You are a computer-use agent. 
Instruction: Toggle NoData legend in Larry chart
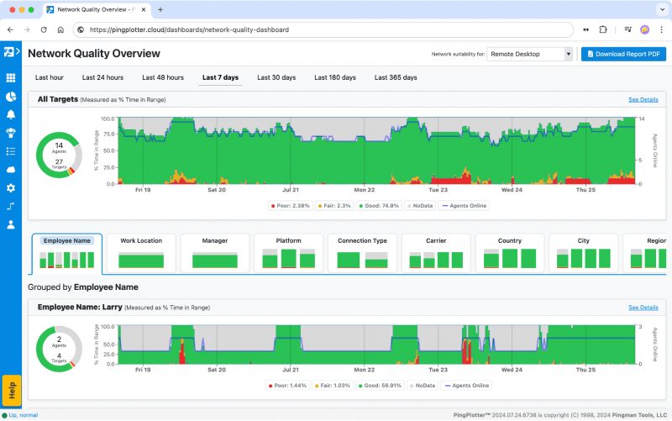tap(423, 386)
